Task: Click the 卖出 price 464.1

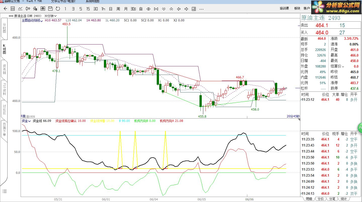Action: coord(322,25)
